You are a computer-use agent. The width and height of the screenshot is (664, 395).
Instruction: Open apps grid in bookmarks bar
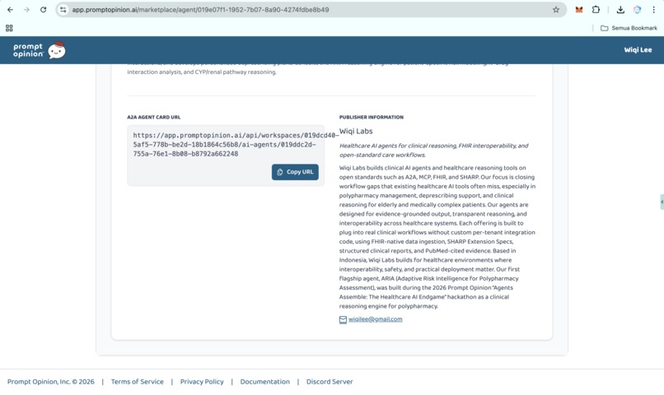click(x=9, y=28)
